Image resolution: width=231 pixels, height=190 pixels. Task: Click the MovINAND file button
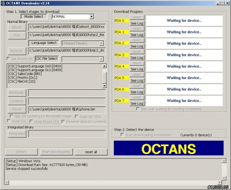click(17, 93)
